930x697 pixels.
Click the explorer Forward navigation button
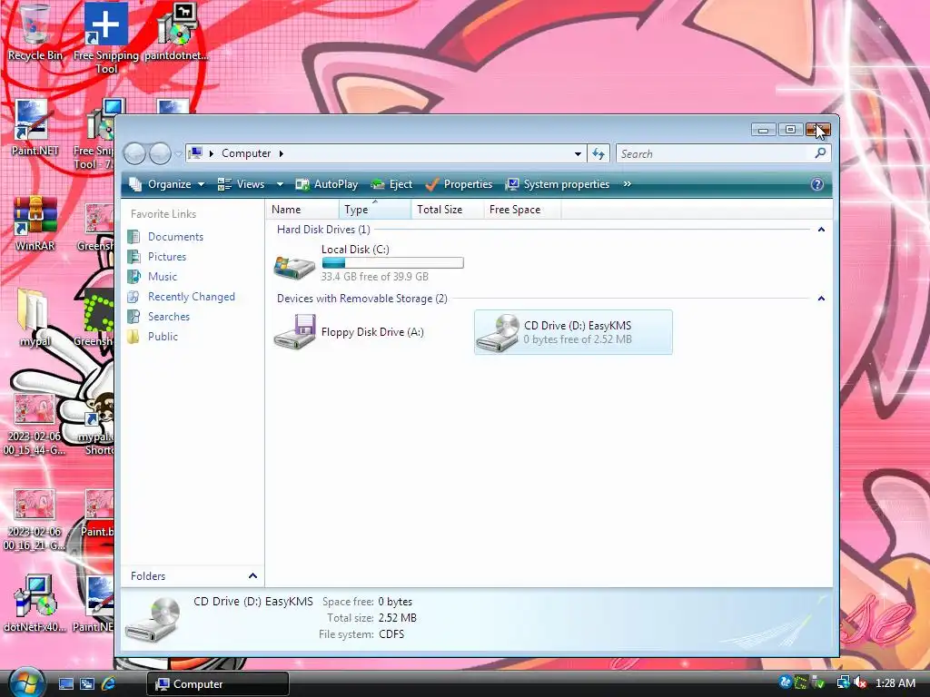tap(160, 153)
